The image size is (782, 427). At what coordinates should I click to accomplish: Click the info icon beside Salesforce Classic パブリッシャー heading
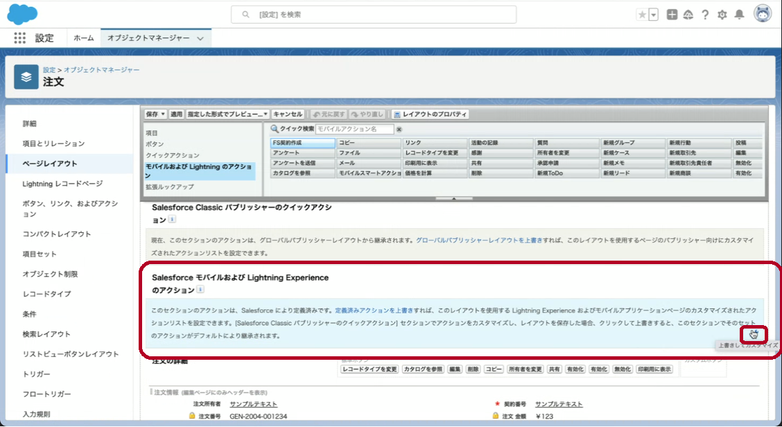pyautogui.click(x=172, y=220)
